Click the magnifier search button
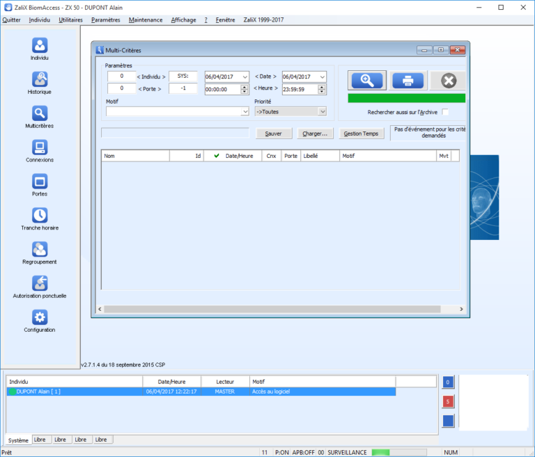Image resolution: width=535 pixels, height=457 pixels. 367,81
